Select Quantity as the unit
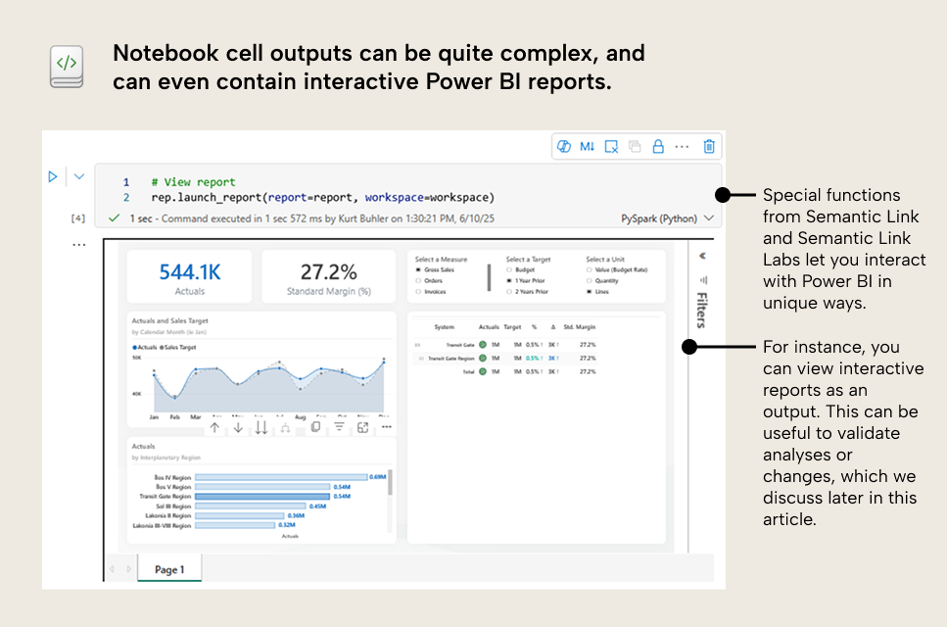Screen dimensions: 947x627 589,282
